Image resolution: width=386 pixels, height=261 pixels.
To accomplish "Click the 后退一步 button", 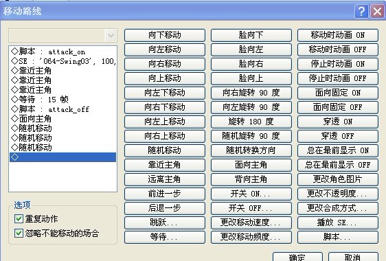I will click(x=165, y=208).
